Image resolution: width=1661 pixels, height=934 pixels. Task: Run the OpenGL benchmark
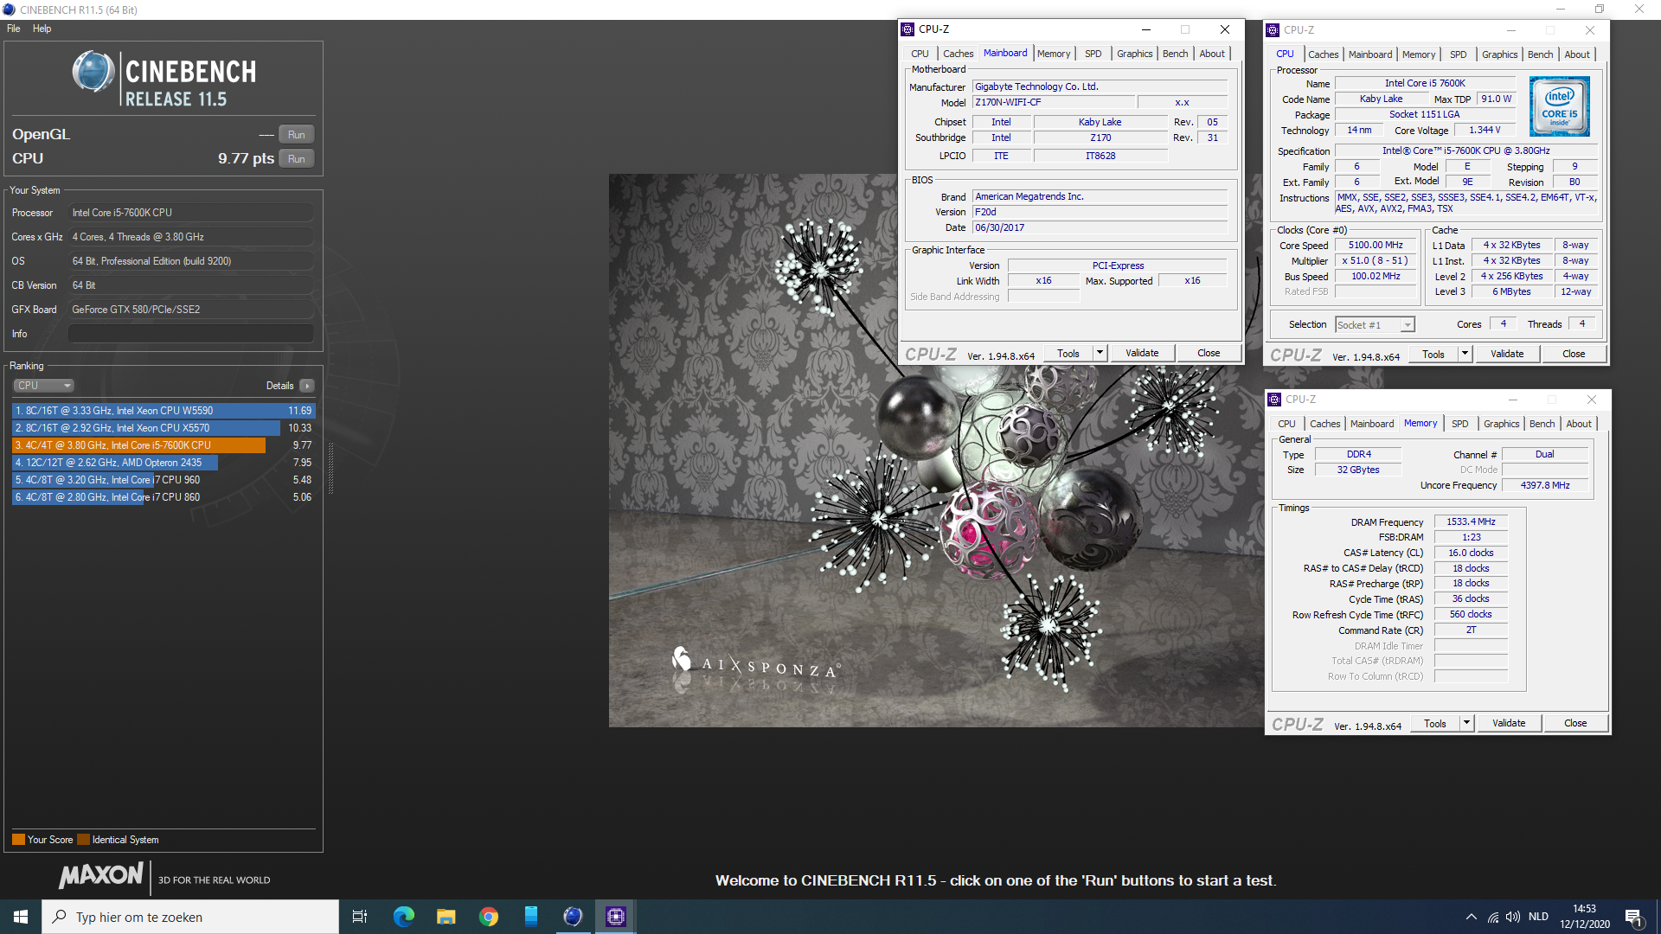pyautogui.click(x=296, y=135)
